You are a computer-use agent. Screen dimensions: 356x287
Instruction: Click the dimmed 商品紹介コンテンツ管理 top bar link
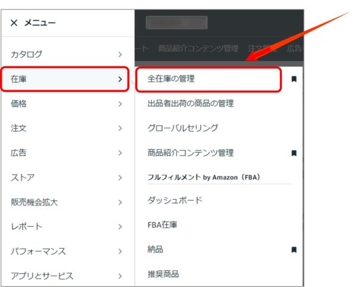click(x=198, y=49)
